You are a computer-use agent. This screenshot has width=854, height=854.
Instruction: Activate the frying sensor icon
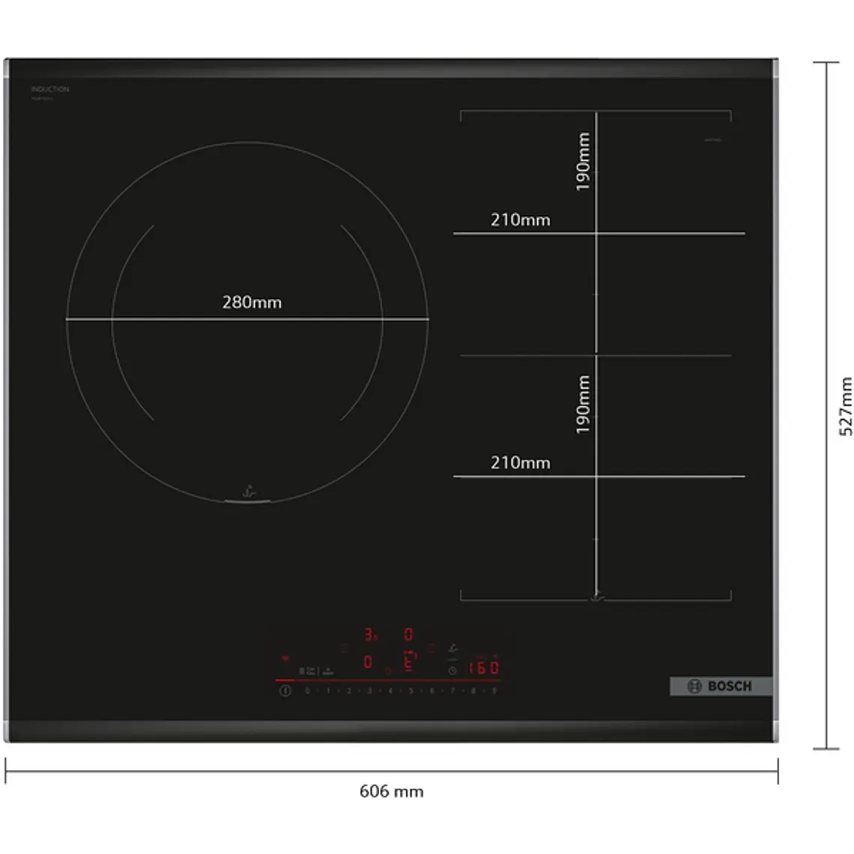pyautogui.click(x=452, y=649)
